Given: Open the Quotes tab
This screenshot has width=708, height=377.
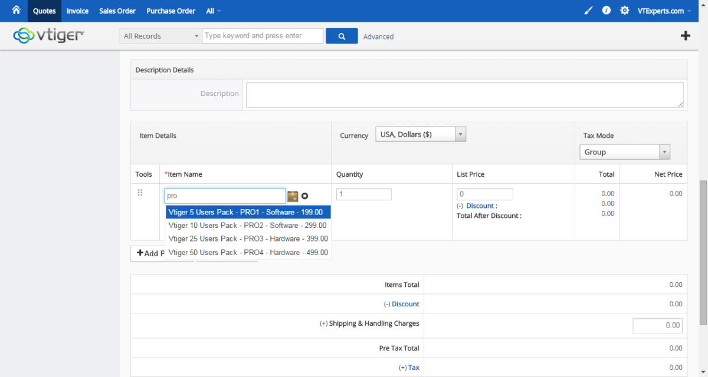Looking at the screenshot, I should [44, 11].
